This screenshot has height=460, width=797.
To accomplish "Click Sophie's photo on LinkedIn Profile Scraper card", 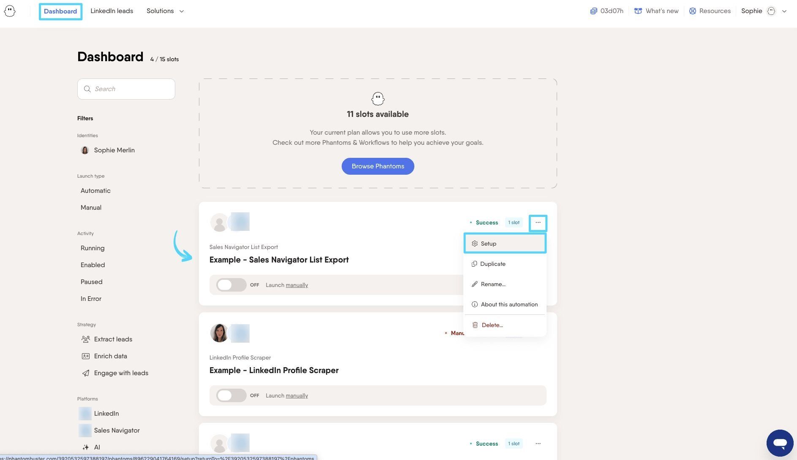I will coord(219,333).
